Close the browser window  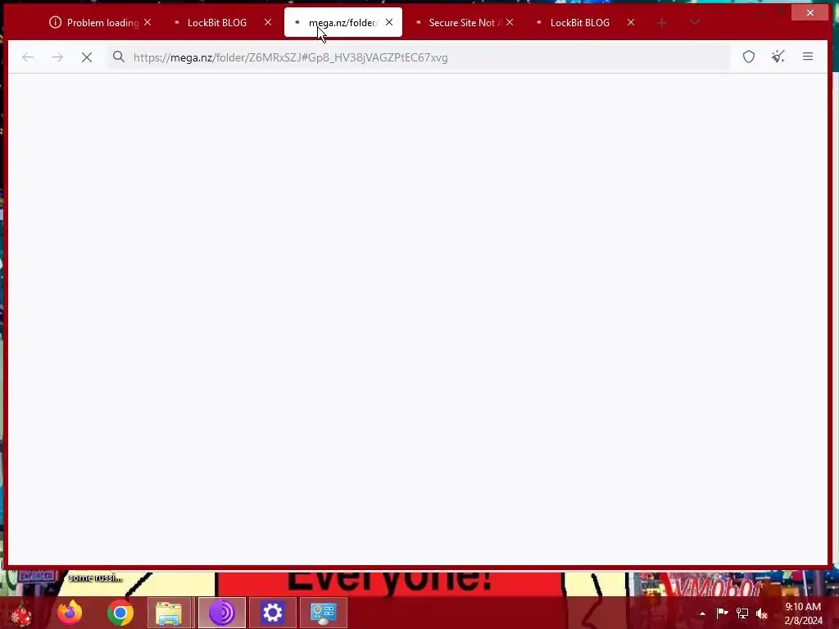click(810, 12)
